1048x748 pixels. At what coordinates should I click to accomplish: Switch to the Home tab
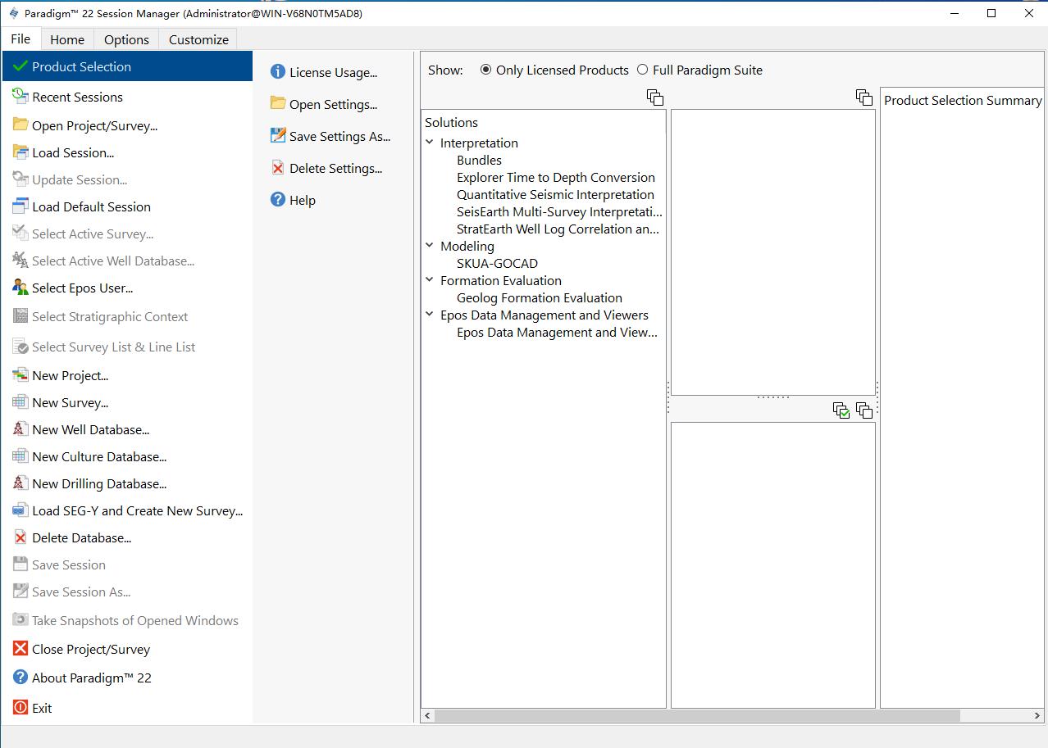click(x=67, y=39)
